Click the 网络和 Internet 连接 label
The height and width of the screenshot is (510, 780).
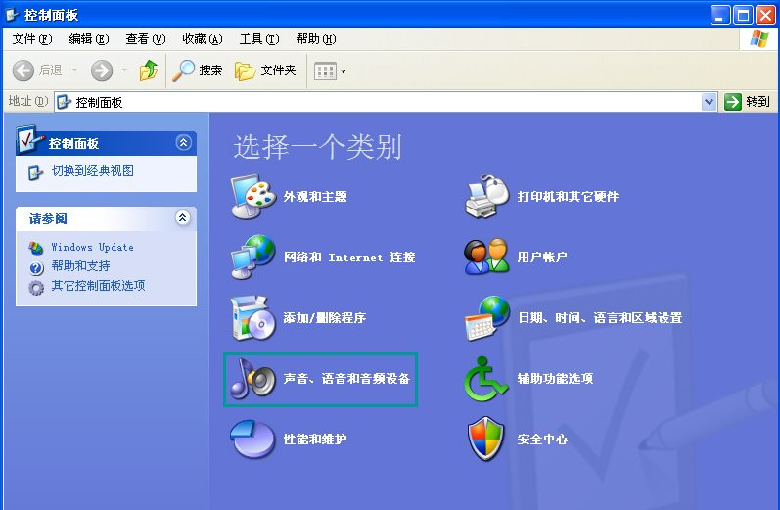point(349,257)
